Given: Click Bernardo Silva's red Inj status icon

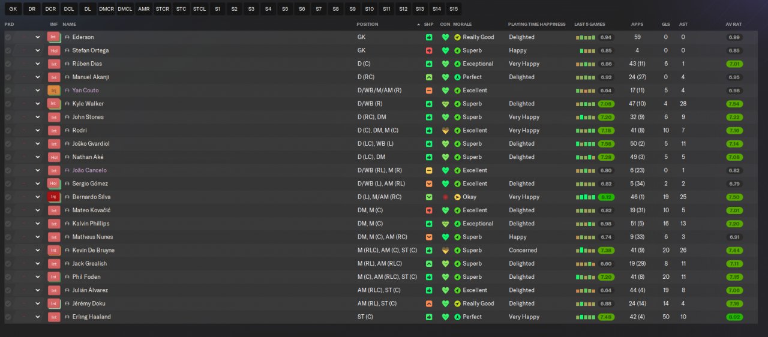Looking at the screenshot, I should click(54, 197).
